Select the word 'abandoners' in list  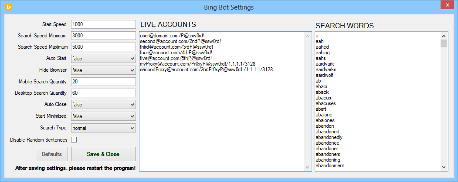[328, 154]
